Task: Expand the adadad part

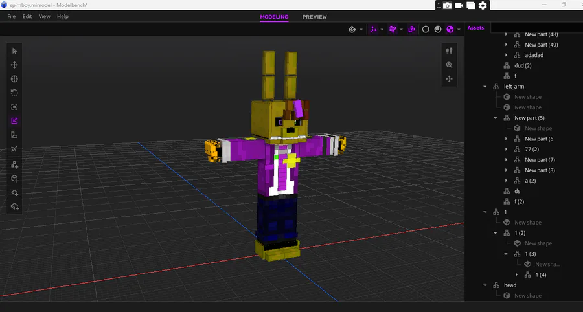Action: (x=506, y=55)
